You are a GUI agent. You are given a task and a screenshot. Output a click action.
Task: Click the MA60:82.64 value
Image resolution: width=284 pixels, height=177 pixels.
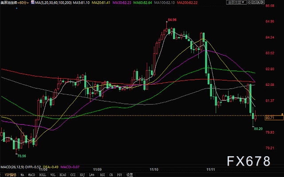click(x=142, y=3)
